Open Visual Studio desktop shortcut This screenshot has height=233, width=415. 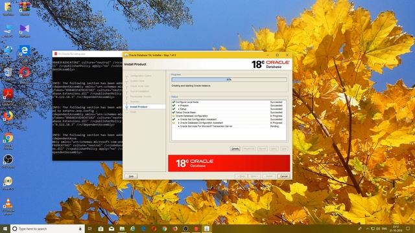point(25,30)
